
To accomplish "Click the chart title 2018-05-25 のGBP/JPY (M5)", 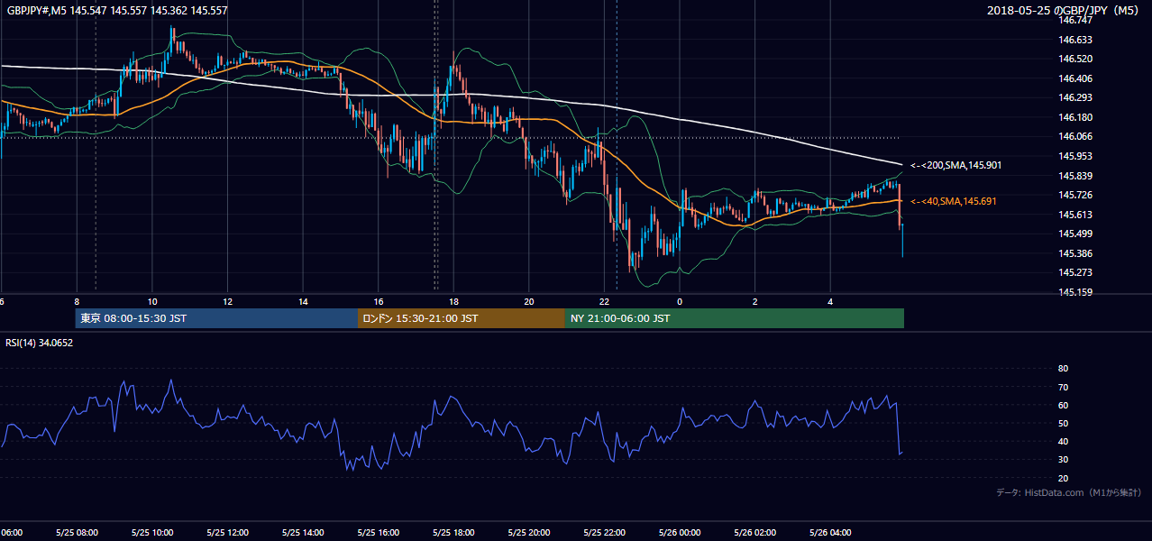I will [x=1064, y=10].
